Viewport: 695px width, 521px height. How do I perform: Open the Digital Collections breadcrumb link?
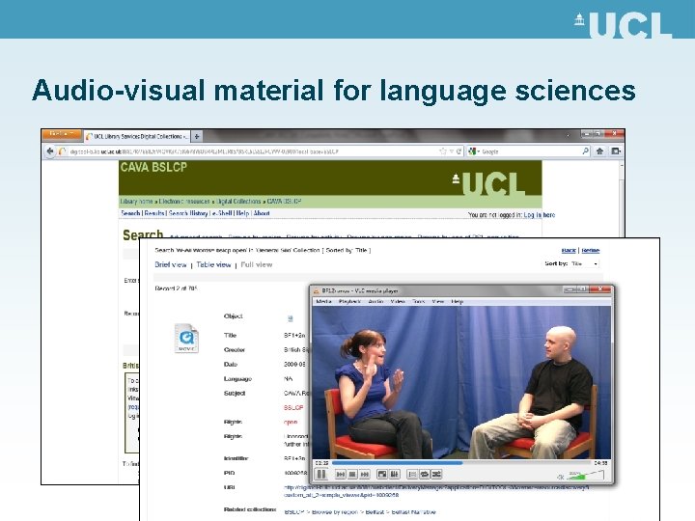[238, 201]
